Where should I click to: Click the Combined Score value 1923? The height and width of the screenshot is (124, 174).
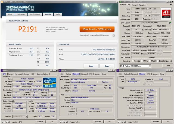click(31, 55)
